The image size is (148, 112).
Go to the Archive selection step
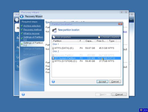(x=32, y=26)
